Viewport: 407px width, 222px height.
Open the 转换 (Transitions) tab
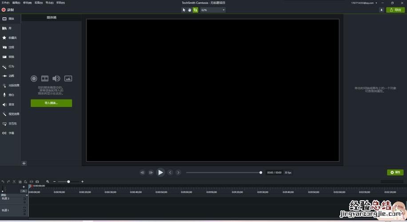coord(10,57)
